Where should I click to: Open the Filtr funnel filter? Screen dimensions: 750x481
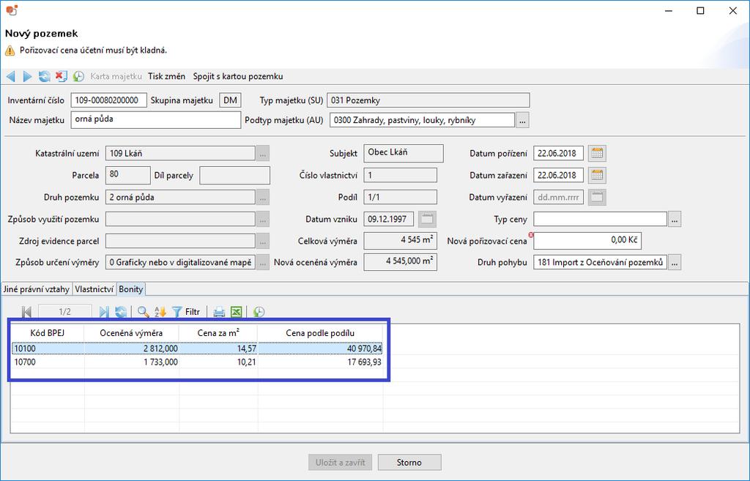[186, 312]
